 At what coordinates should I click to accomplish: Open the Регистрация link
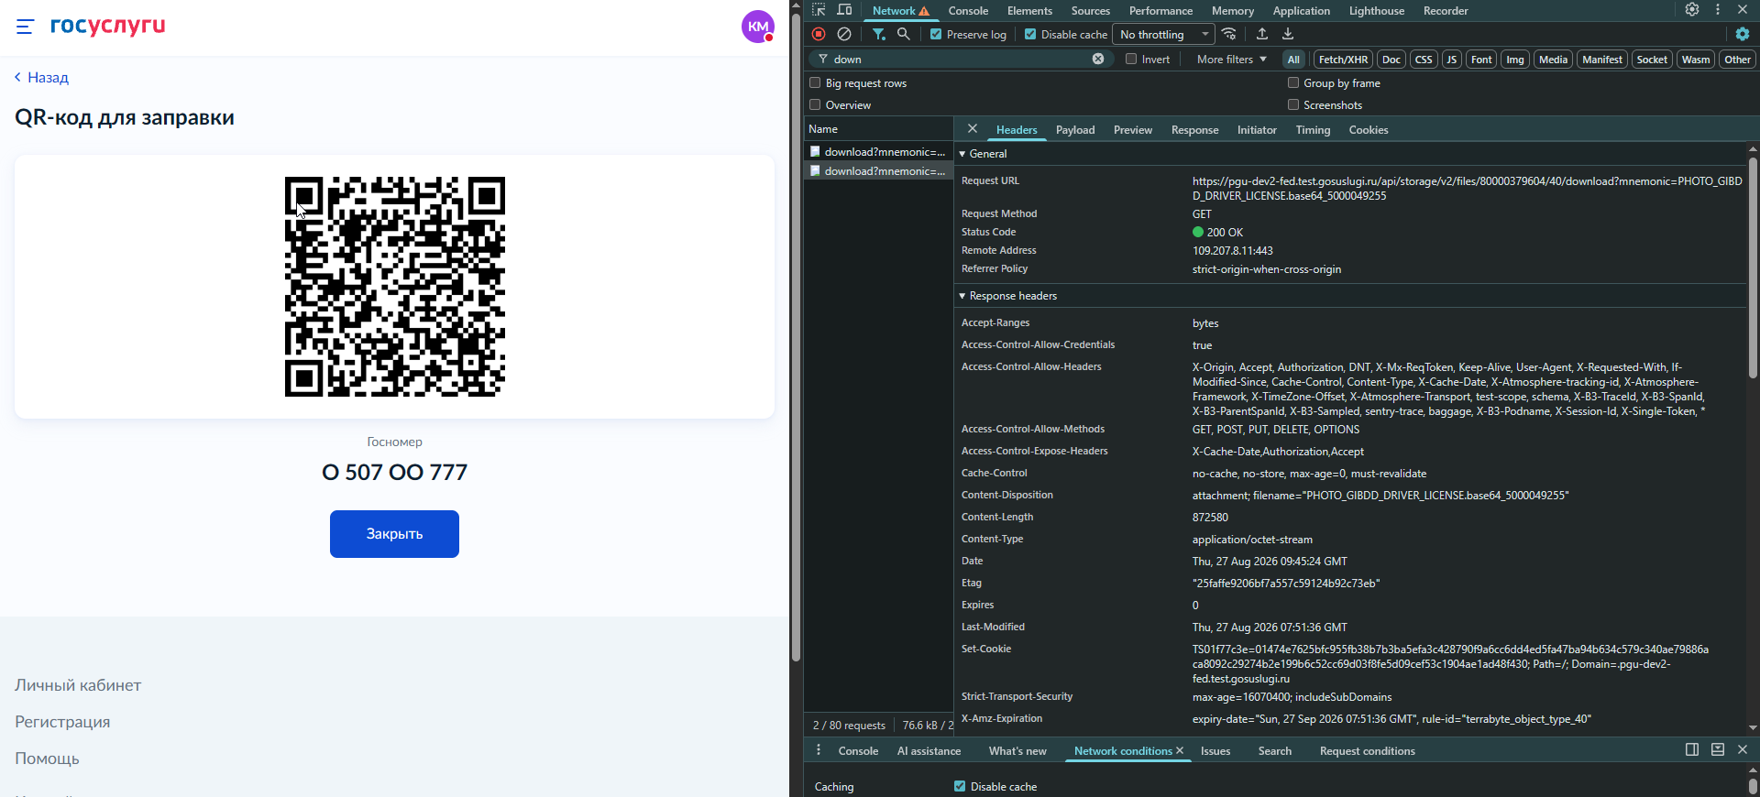62,722
